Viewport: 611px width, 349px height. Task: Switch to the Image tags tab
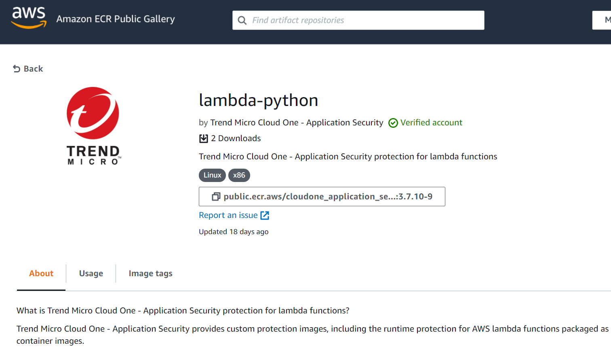(150, 273)
